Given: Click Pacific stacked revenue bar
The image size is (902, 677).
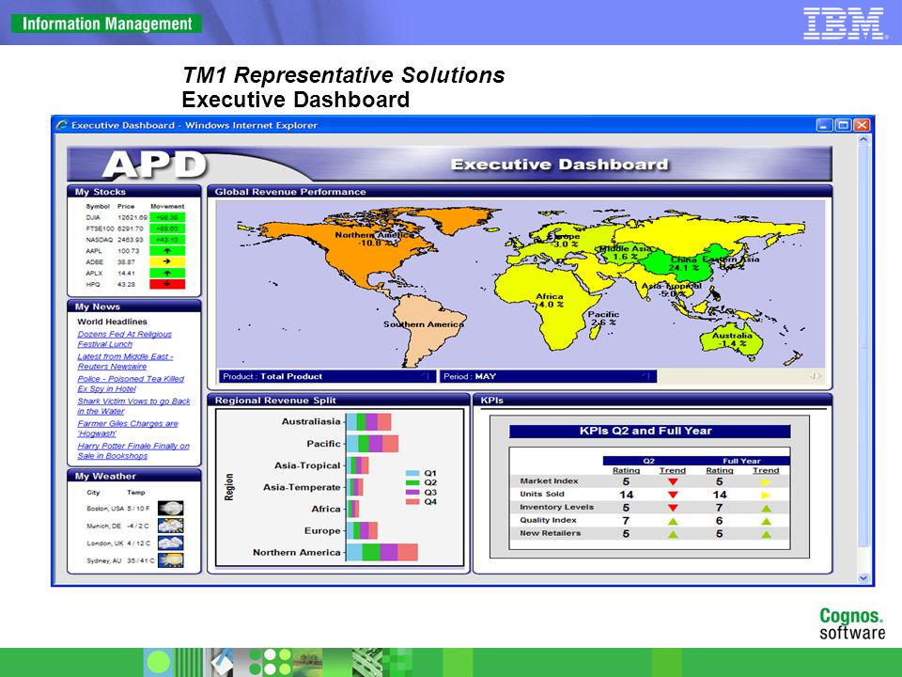Looking at the screenshot, I should [x=372, y=443].
